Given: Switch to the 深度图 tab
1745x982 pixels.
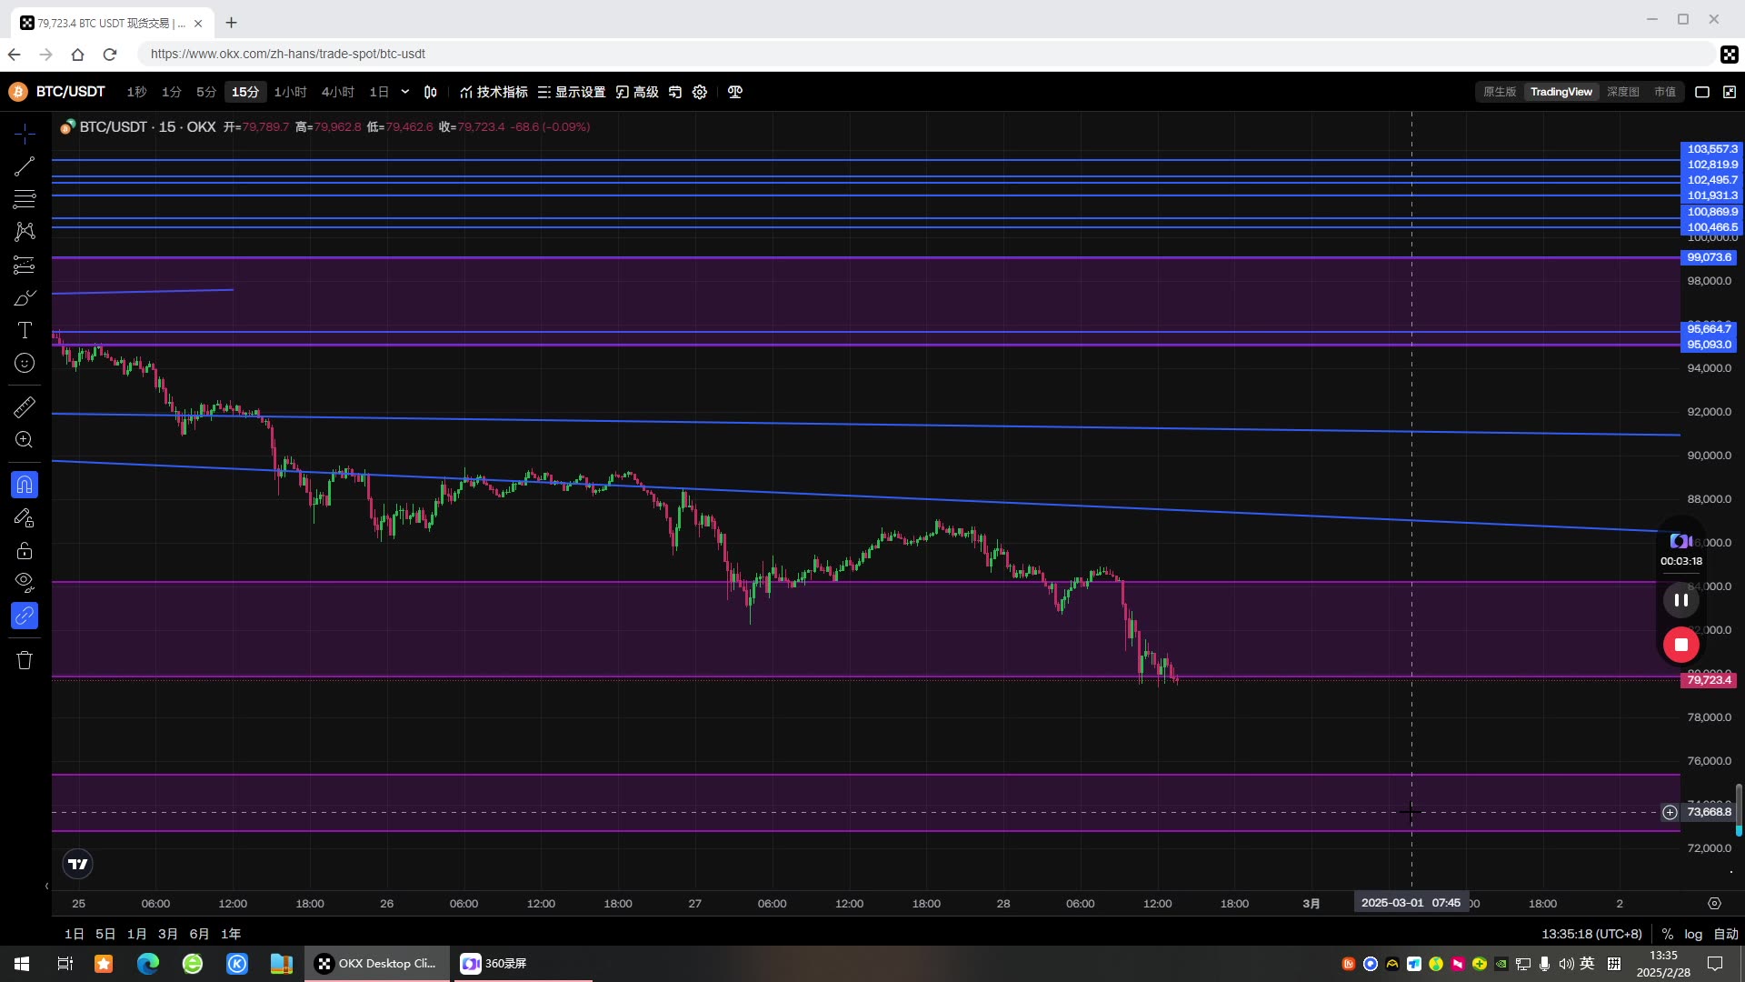Looking at the screenshot, I should [1622, 92].
